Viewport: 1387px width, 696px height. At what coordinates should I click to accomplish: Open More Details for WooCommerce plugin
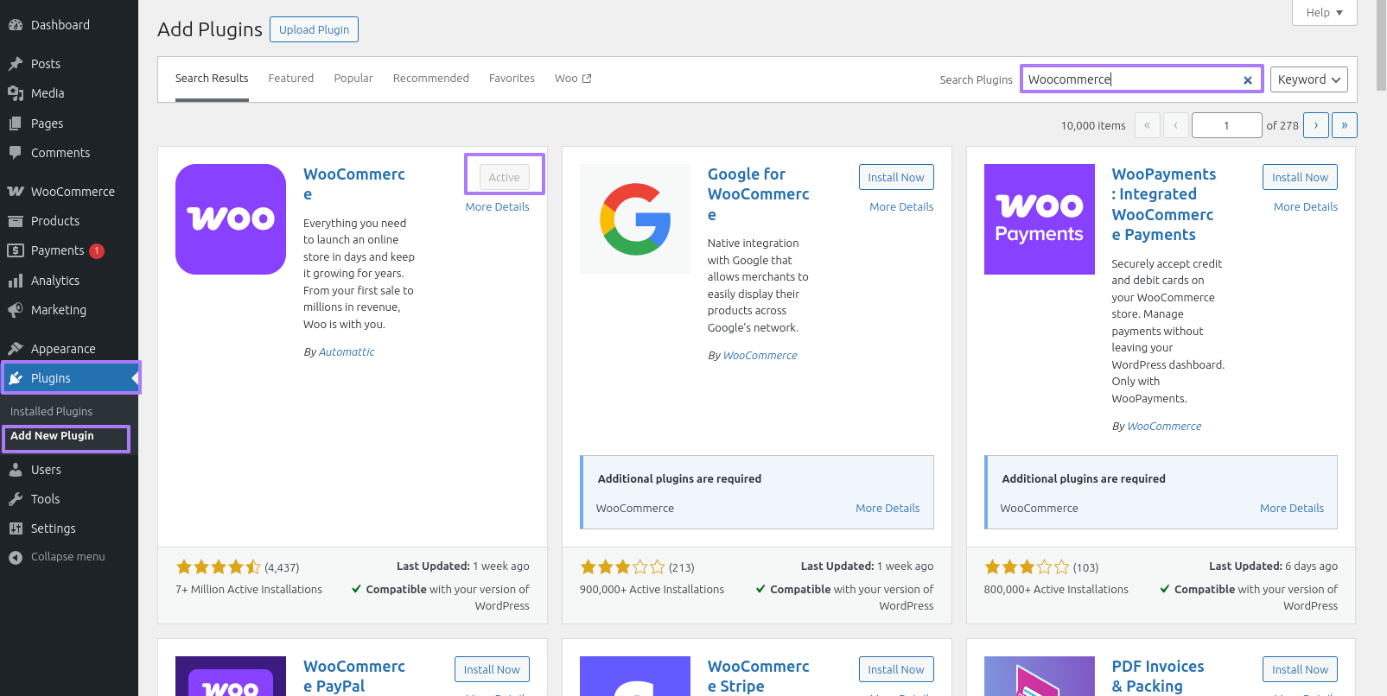(x=497, y=207)
